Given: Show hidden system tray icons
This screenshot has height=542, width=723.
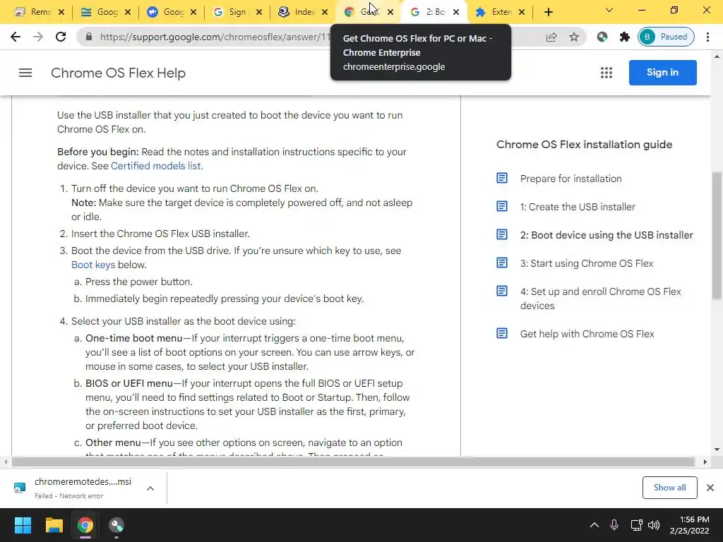Looking at the screenshot, I should pos(594,525).
